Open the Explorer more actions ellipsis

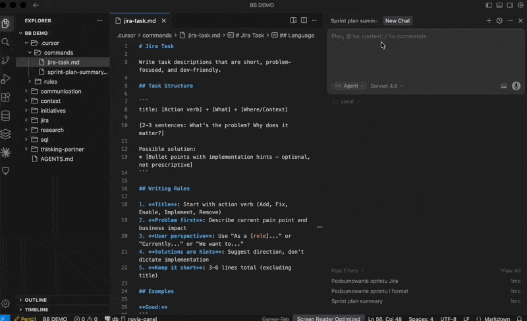coord(100,20)
